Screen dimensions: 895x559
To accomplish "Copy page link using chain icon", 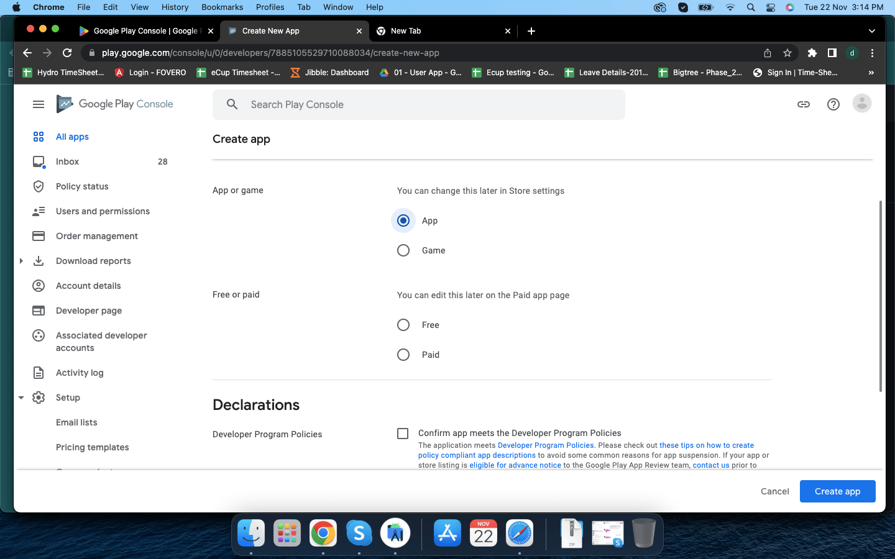I will click(803, 104).
